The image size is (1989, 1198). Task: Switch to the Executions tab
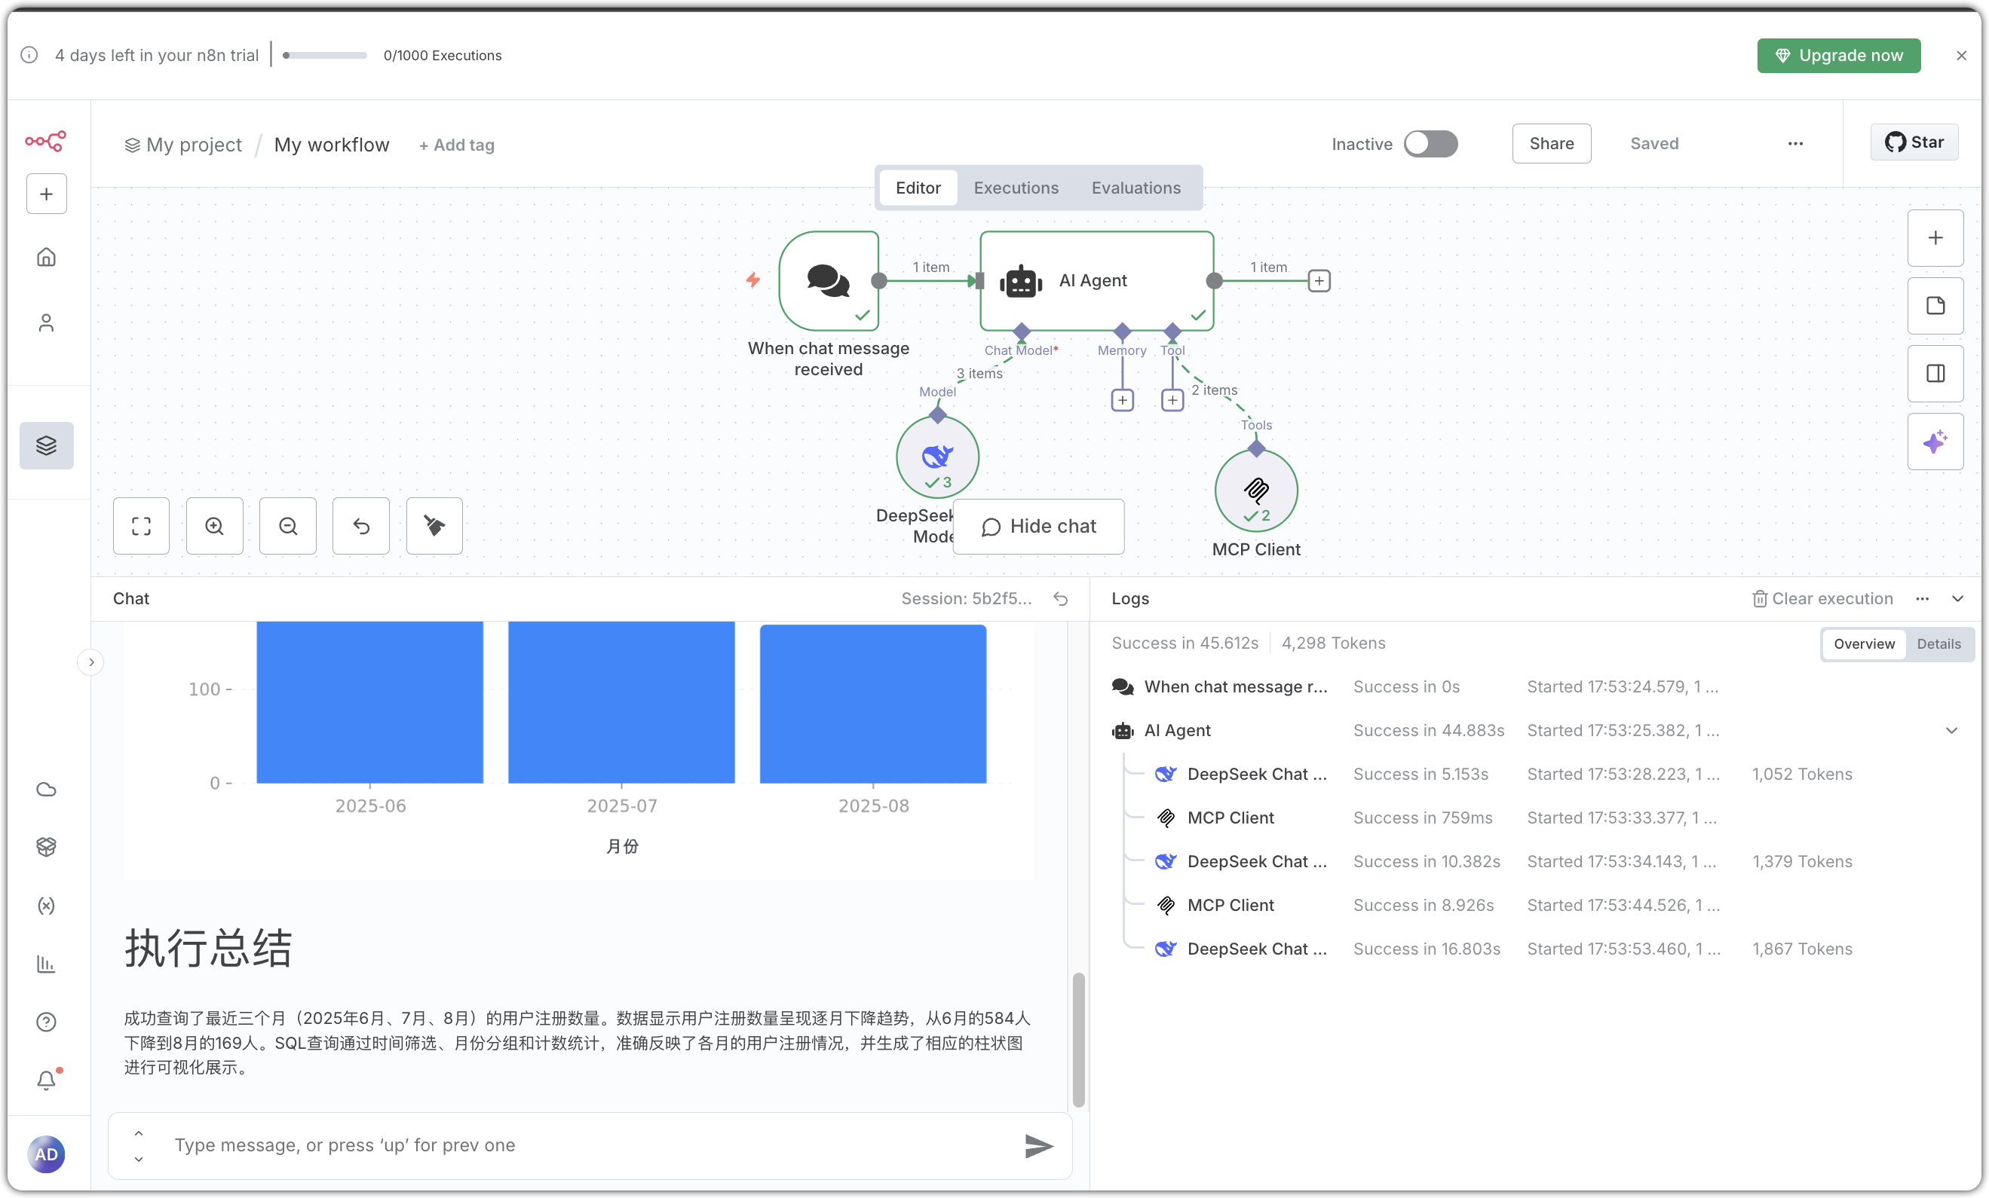pyautogui.click(x=1016, y=187)
